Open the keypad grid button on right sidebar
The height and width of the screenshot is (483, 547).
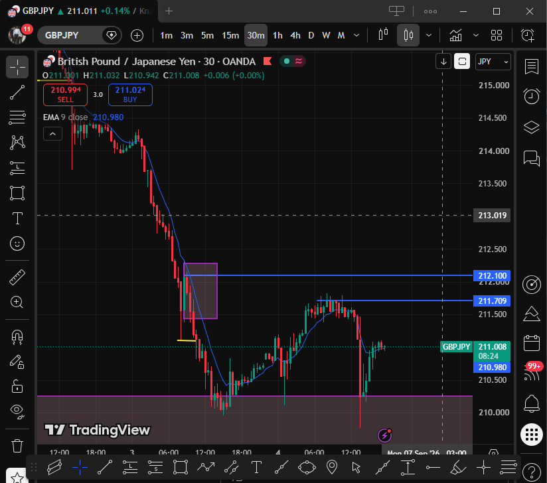531,435
